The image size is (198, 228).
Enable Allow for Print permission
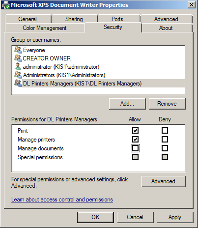point(135,131)
